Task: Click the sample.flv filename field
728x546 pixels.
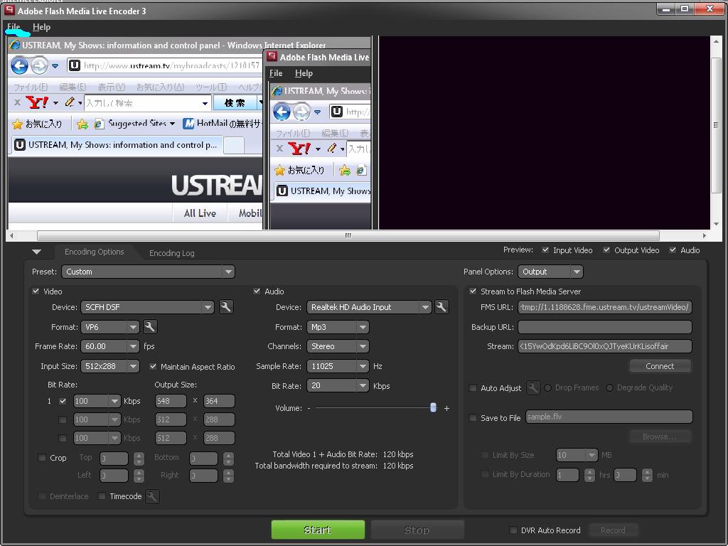Action: click(x=609, y=417)
